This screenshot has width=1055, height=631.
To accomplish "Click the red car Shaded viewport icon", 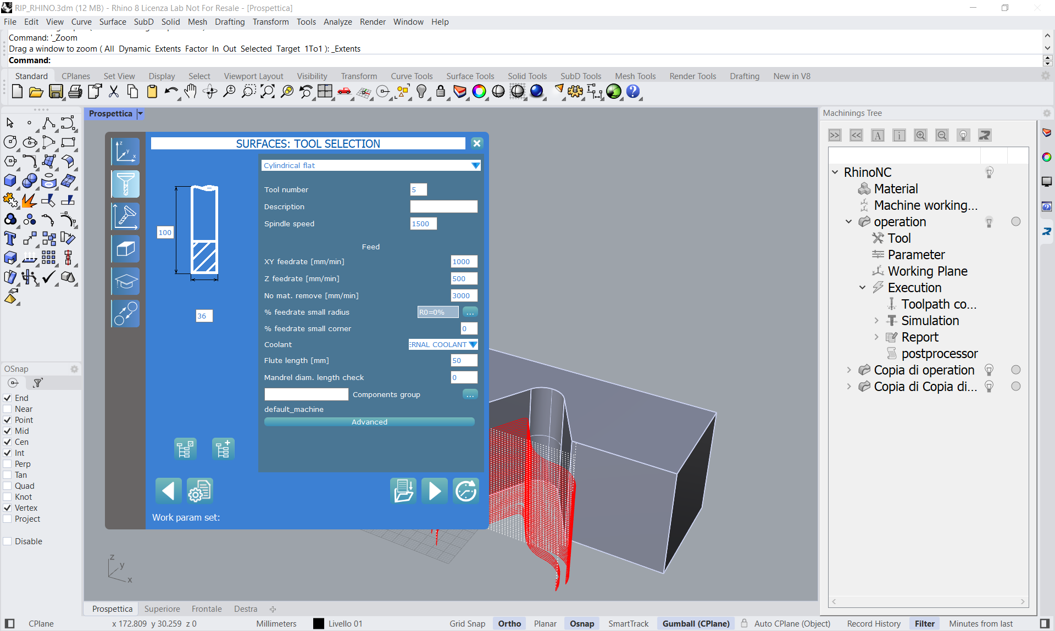I will click(x=345, y=92).
